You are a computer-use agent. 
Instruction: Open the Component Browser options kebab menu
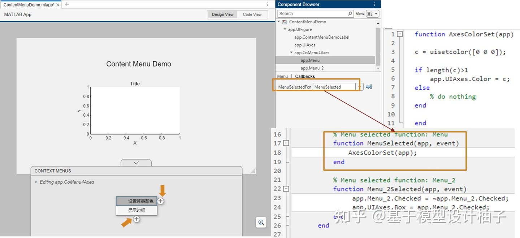374,4
